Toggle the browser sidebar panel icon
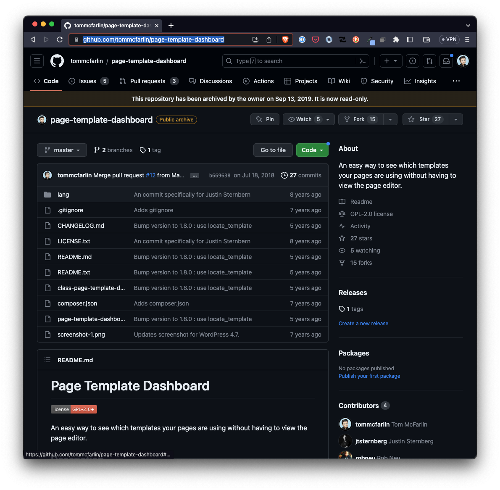Image resolution: width=500 pixels, height=490 pixels. pyautogui.click(x=410, y=40)
